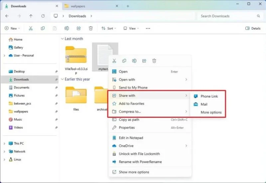
Task: Select Edit in Notepad
Action: [x=150, y=138]
